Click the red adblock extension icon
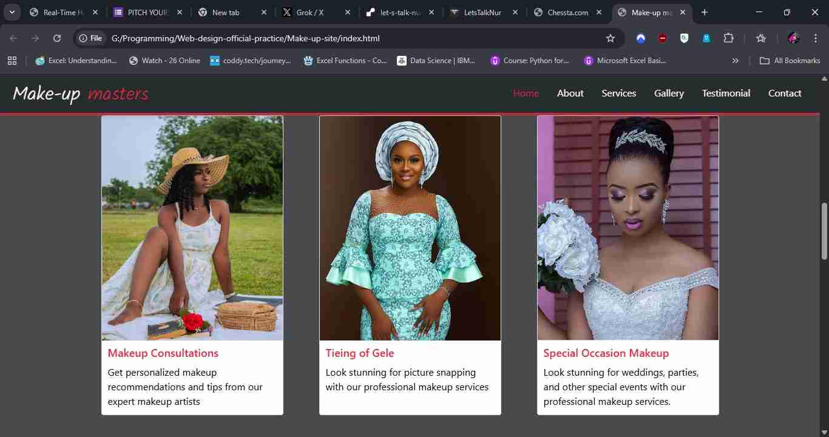 (x=663, y=38)
